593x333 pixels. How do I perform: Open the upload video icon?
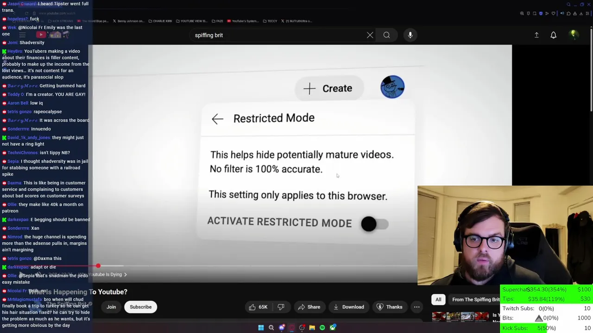click(536, 35)
